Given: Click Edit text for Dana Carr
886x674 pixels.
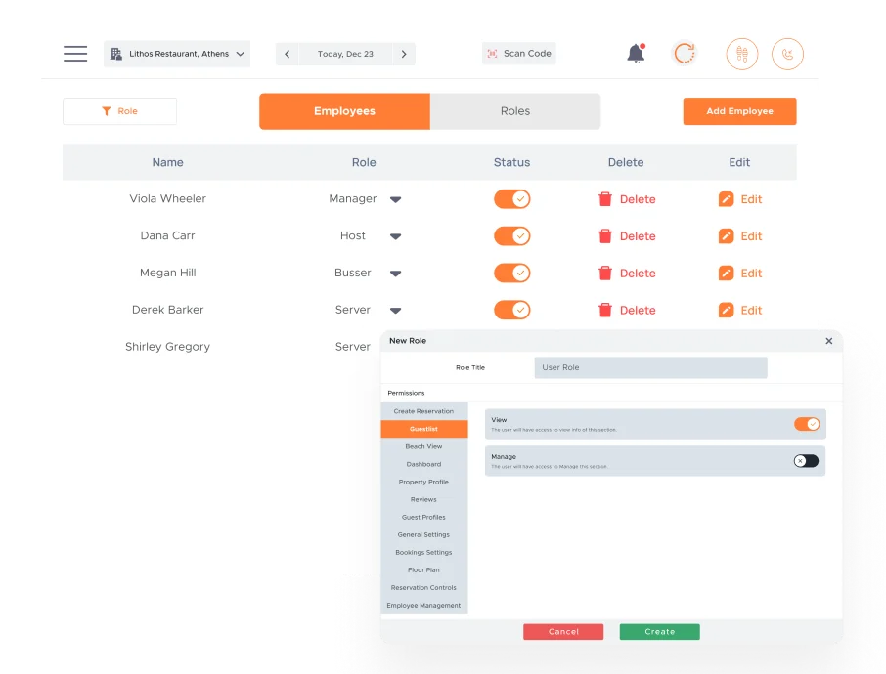Looking at the screenshot, I should click(751, 236).
